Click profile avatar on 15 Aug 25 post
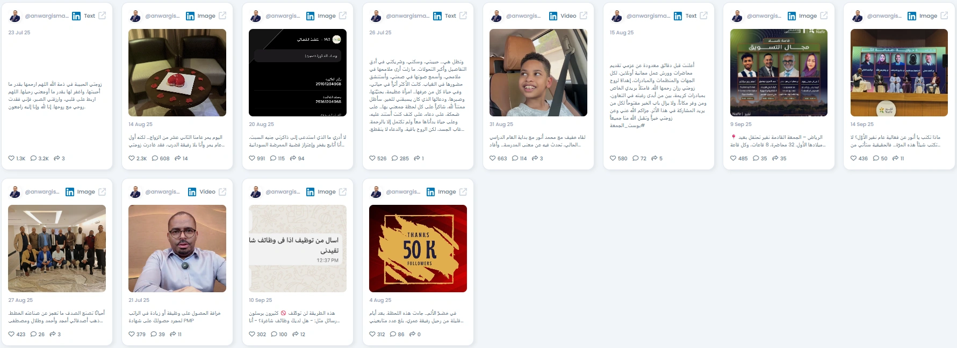The height and width of the screenshot is (348, 957). [617, 16]
